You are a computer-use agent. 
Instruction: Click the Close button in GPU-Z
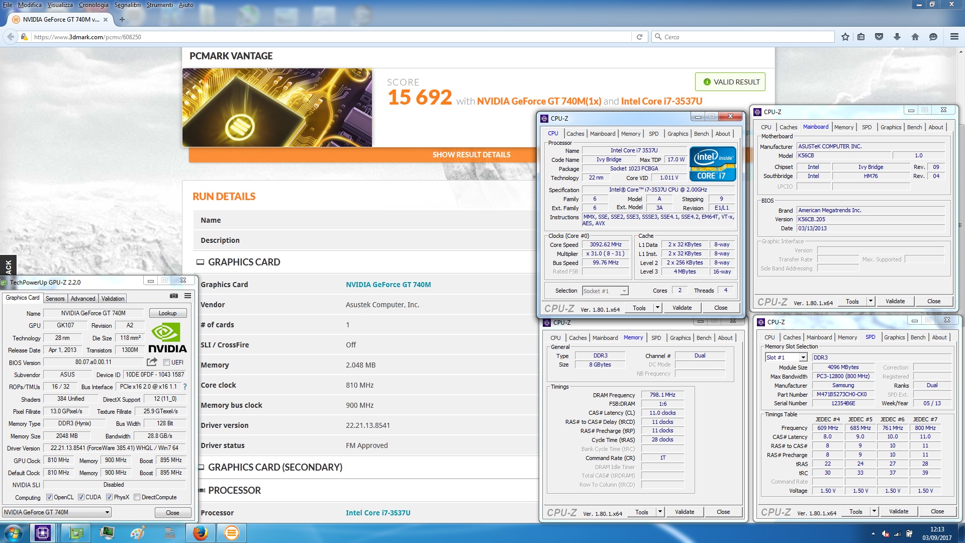172,513
